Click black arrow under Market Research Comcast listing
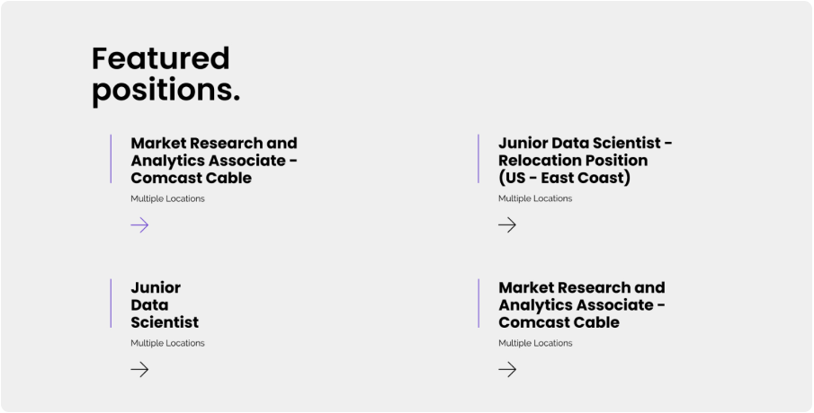The width and height of the screenshot is (814, 413). [x=507, y=369]
